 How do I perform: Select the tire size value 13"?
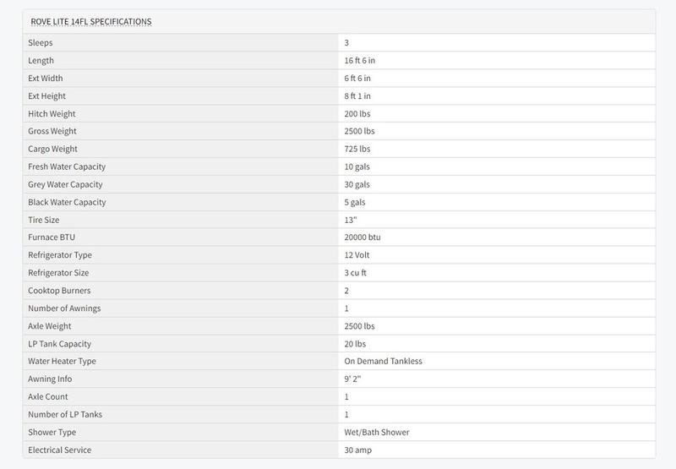click(351, 220)
